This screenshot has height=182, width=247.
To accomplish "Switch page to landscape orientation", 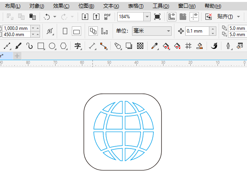I will pos(77,31).
